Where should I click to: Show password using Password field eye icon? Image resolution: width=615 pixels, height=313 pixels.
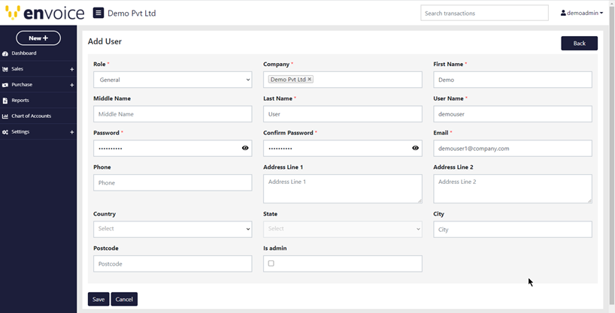point(245,149)
